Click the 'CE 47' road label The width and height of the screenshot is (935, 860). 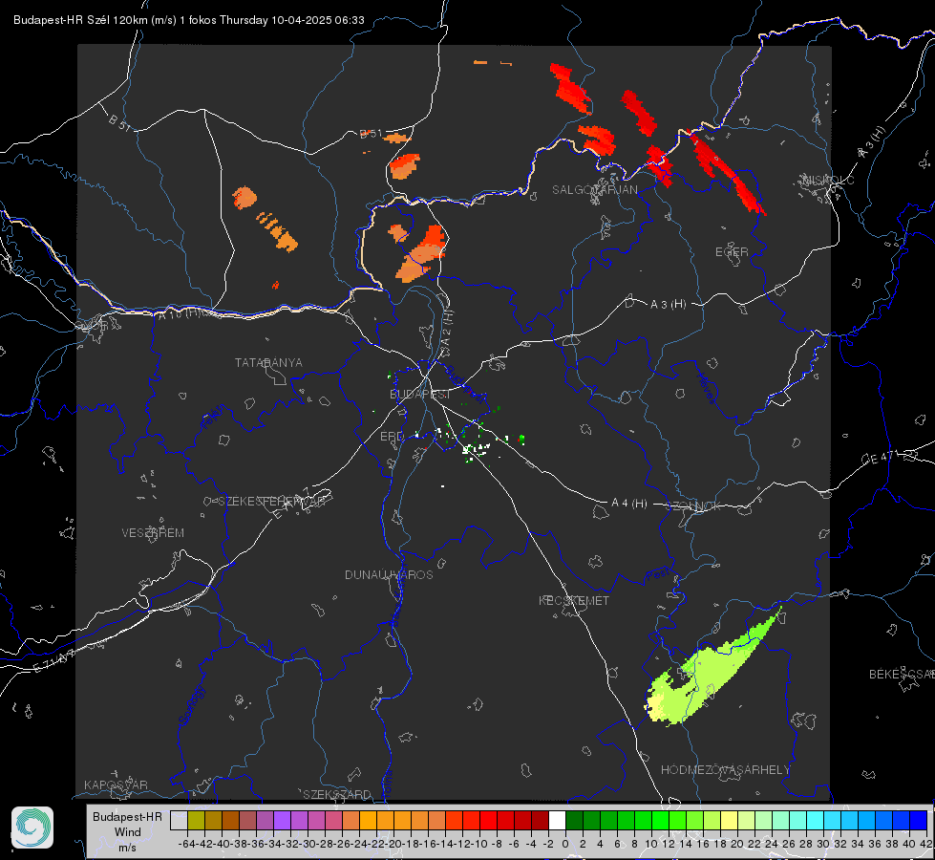tap(879, 459)
